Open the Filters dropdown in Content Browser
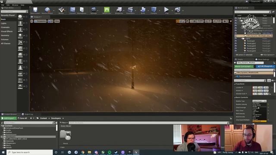The height and width of the screenshot is (155, 276). [x=64, y=123]
